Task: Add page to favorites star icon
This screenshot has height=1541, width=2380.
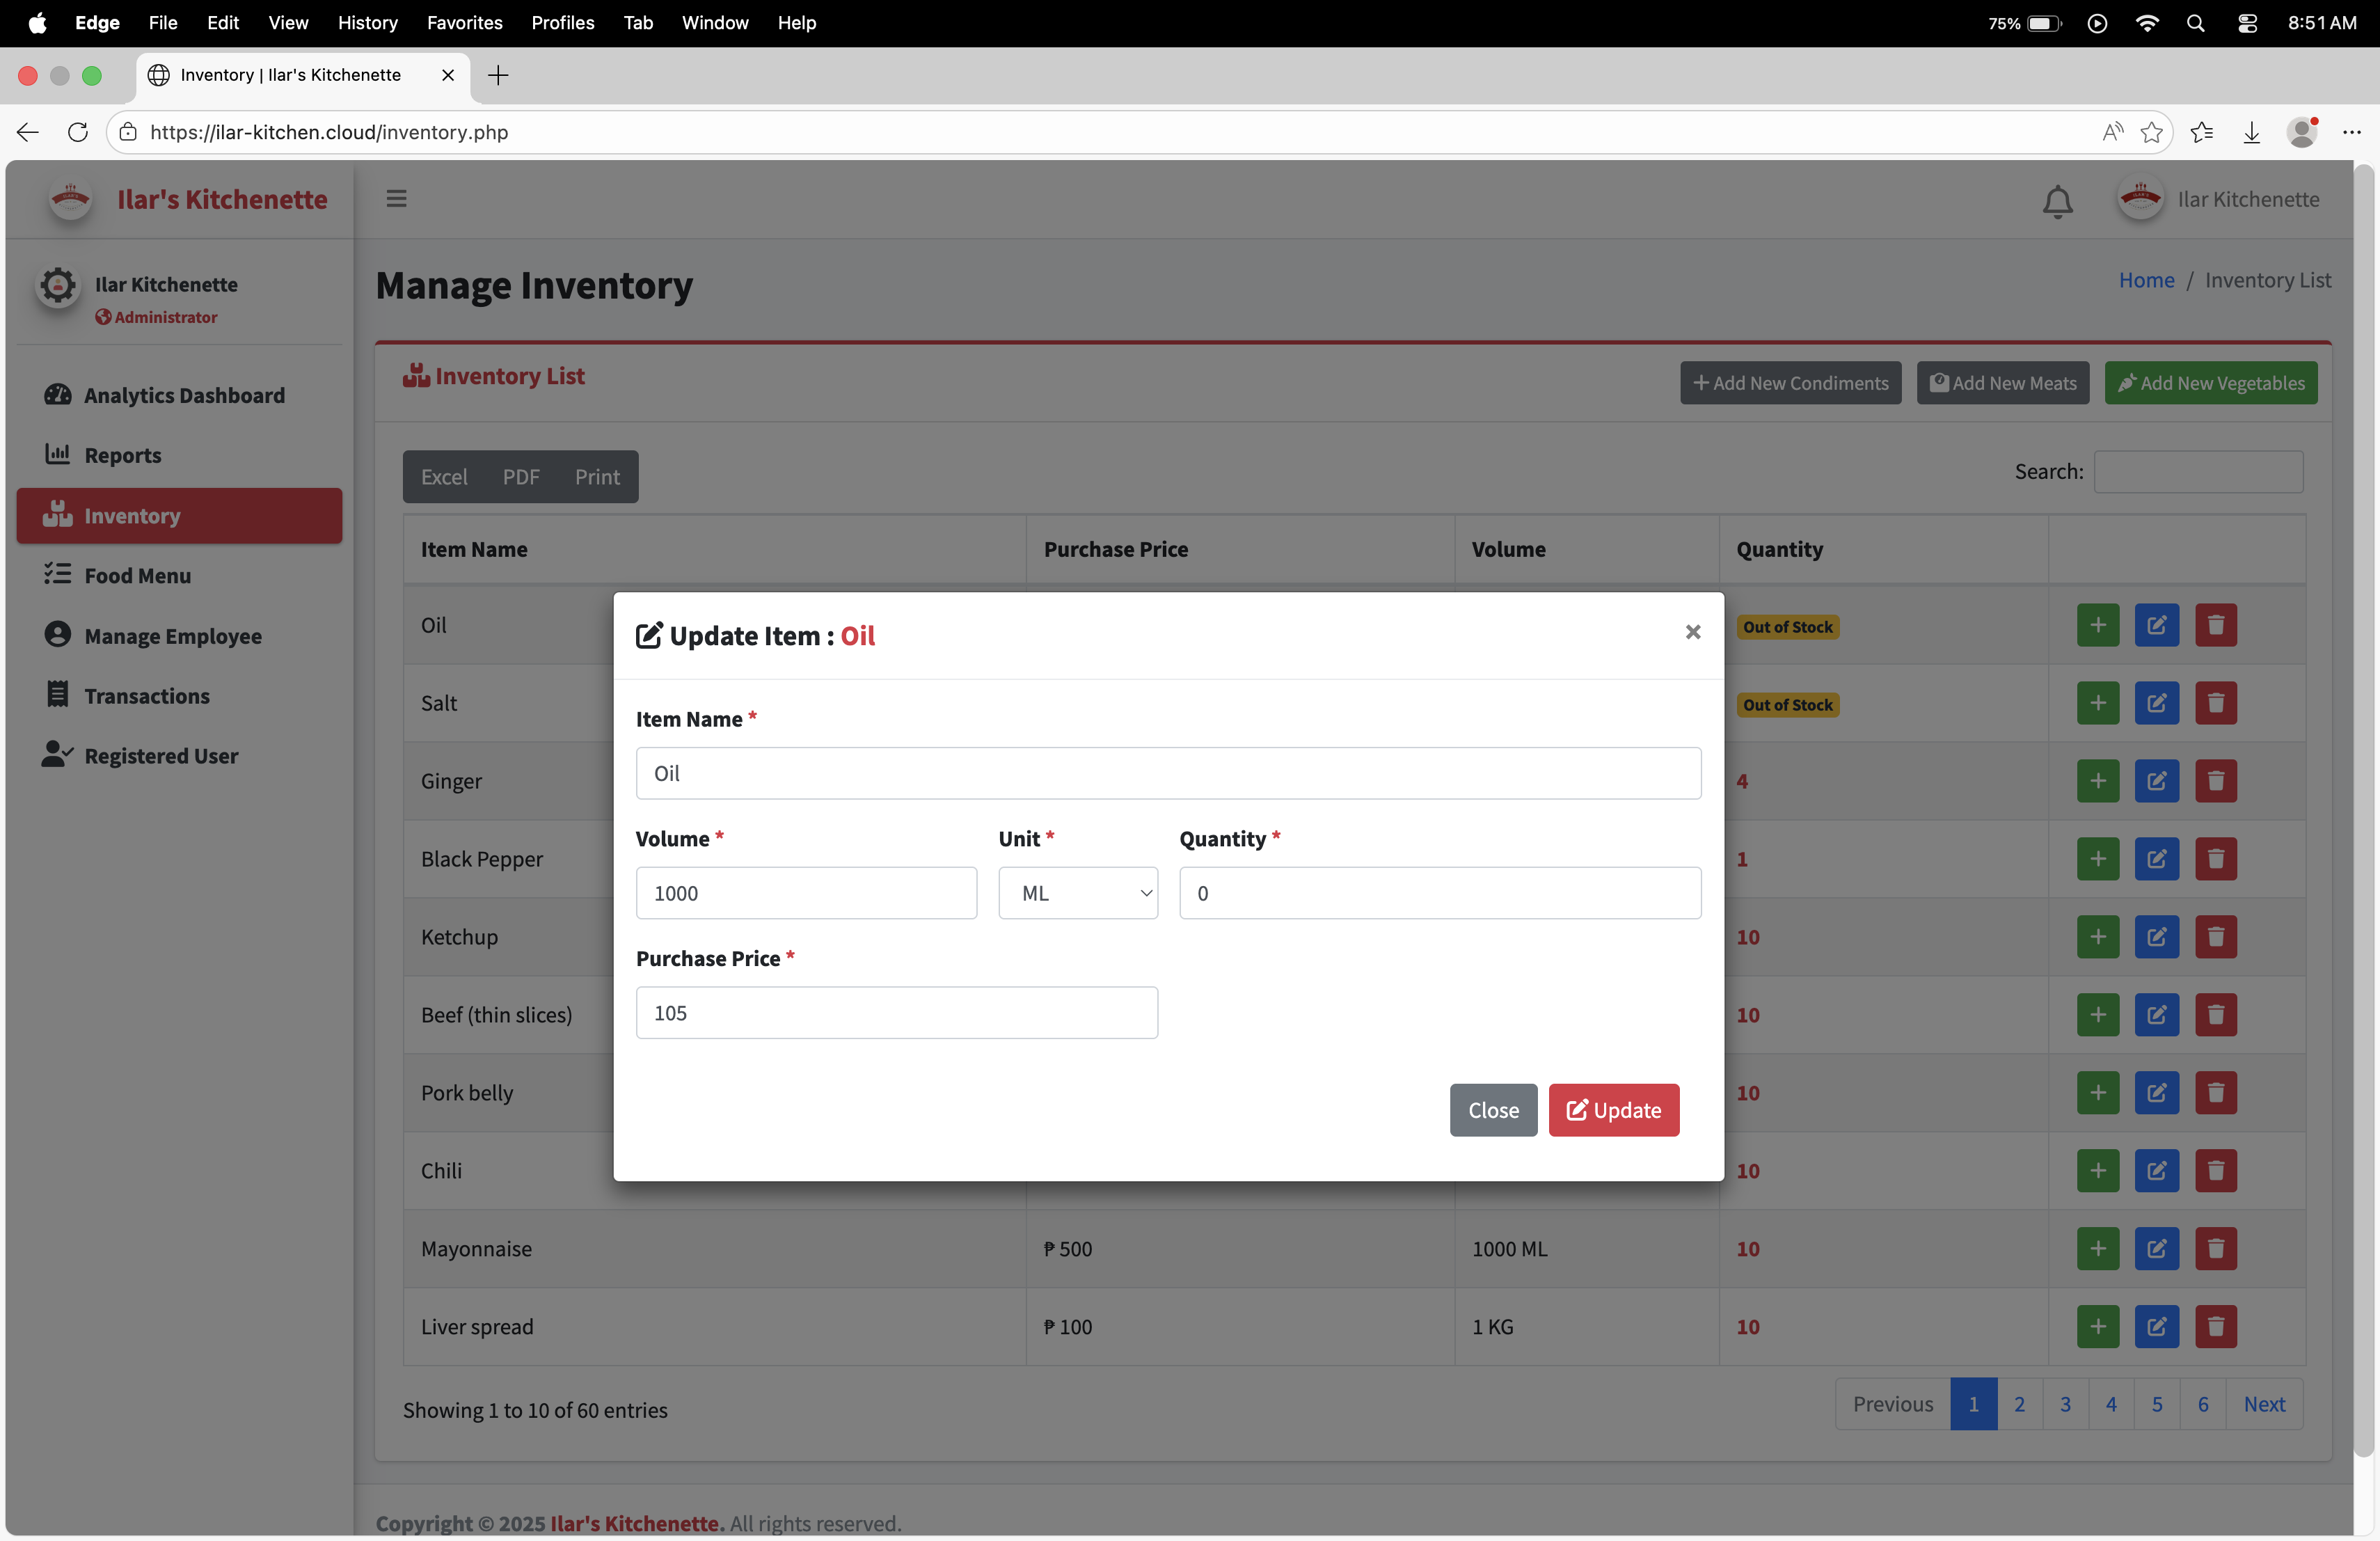Action: (x=2151, y=132)
